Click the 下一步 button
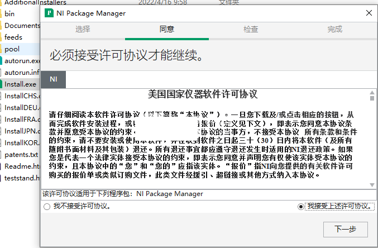 pos(346,230)
